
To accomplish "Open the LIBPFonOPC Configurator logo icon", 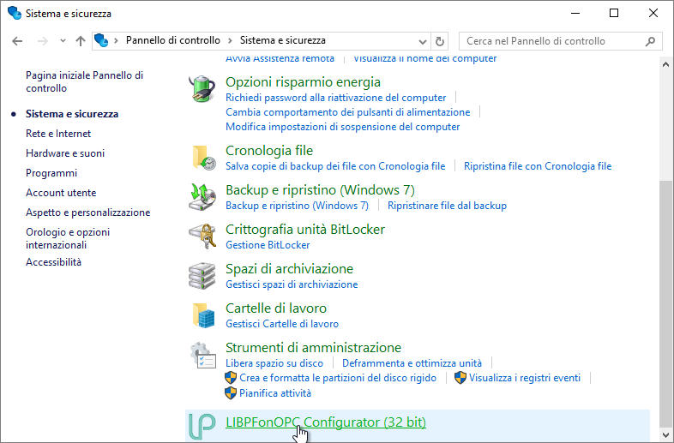I will tap(202, 426).
